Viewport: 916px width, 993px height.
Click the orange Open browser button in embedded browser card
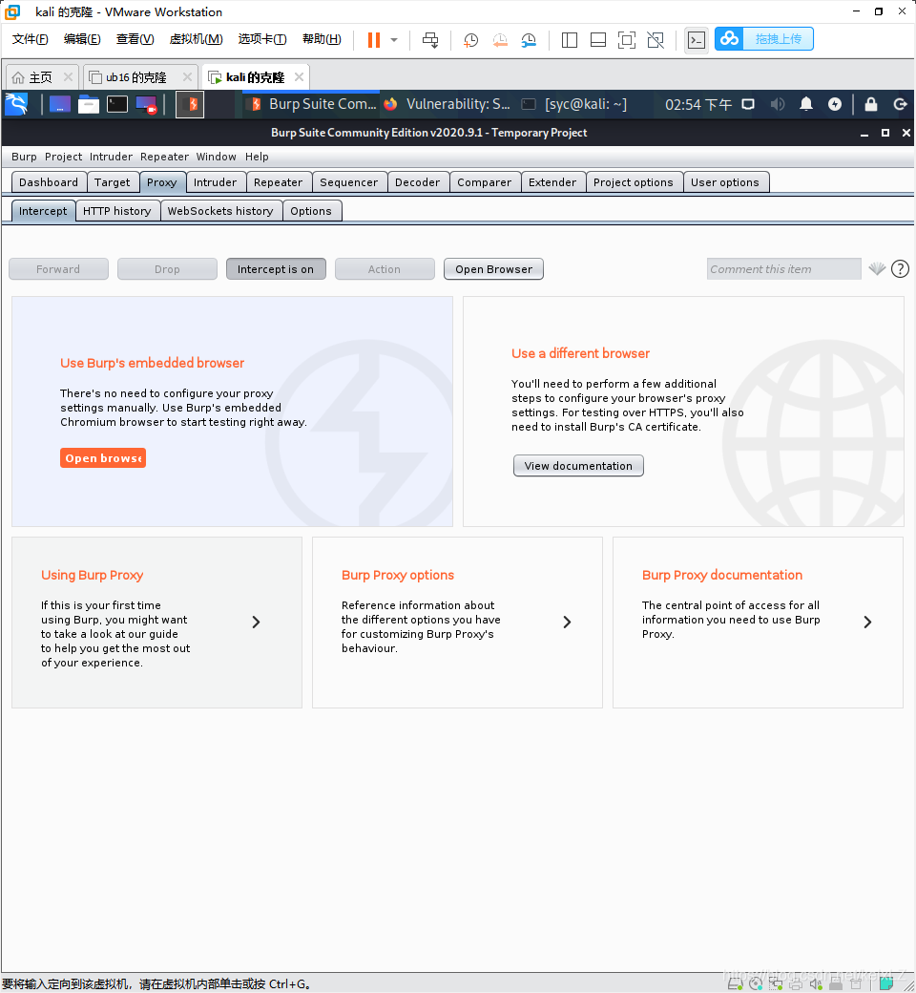pyautogui.click(x=103, y=458)
